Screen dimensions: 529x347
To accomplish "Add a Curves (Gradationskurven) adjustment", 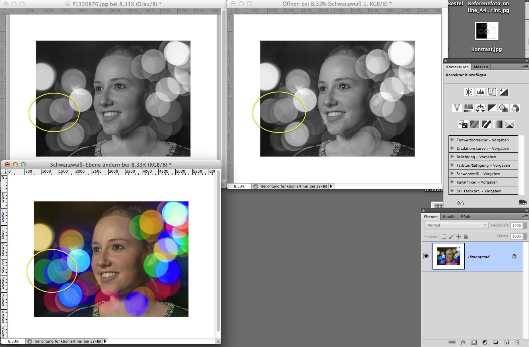I will [492, 92].
